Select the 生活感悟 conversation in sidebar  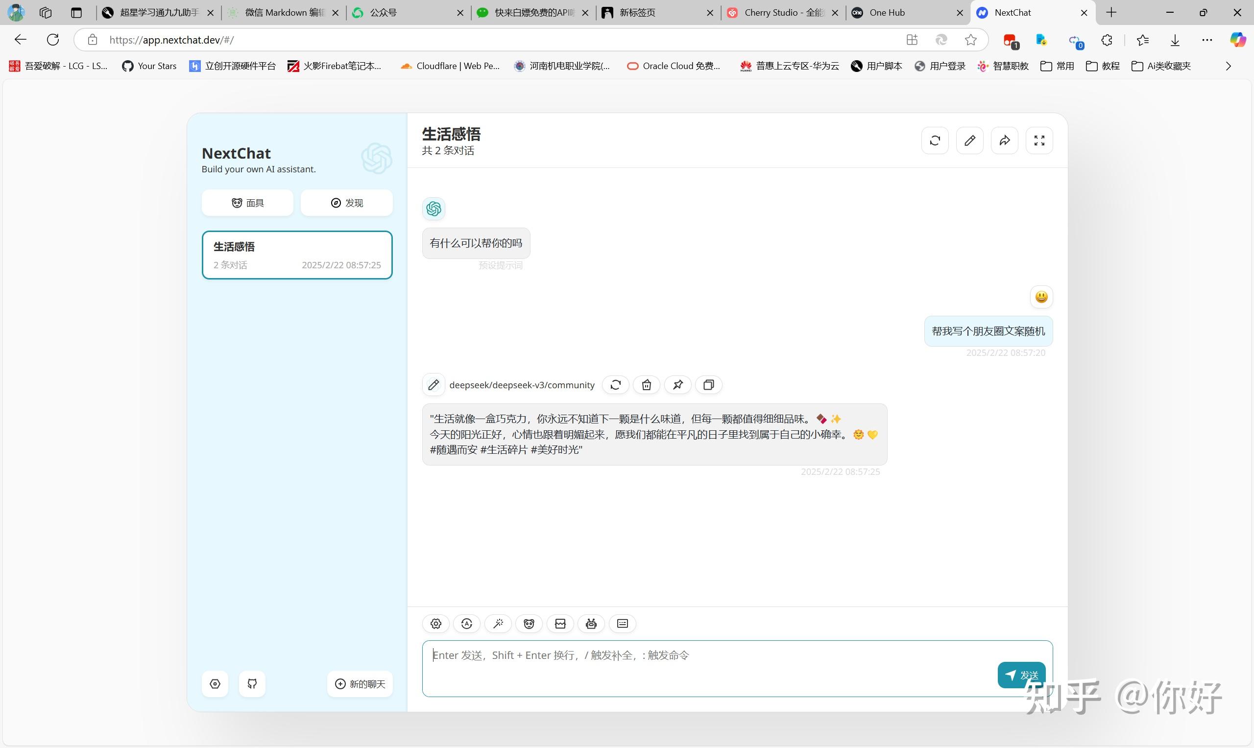click(x=297, y=255)
